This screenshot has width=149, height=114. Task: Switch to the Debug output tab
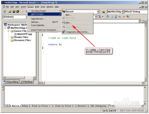(25, 106)
